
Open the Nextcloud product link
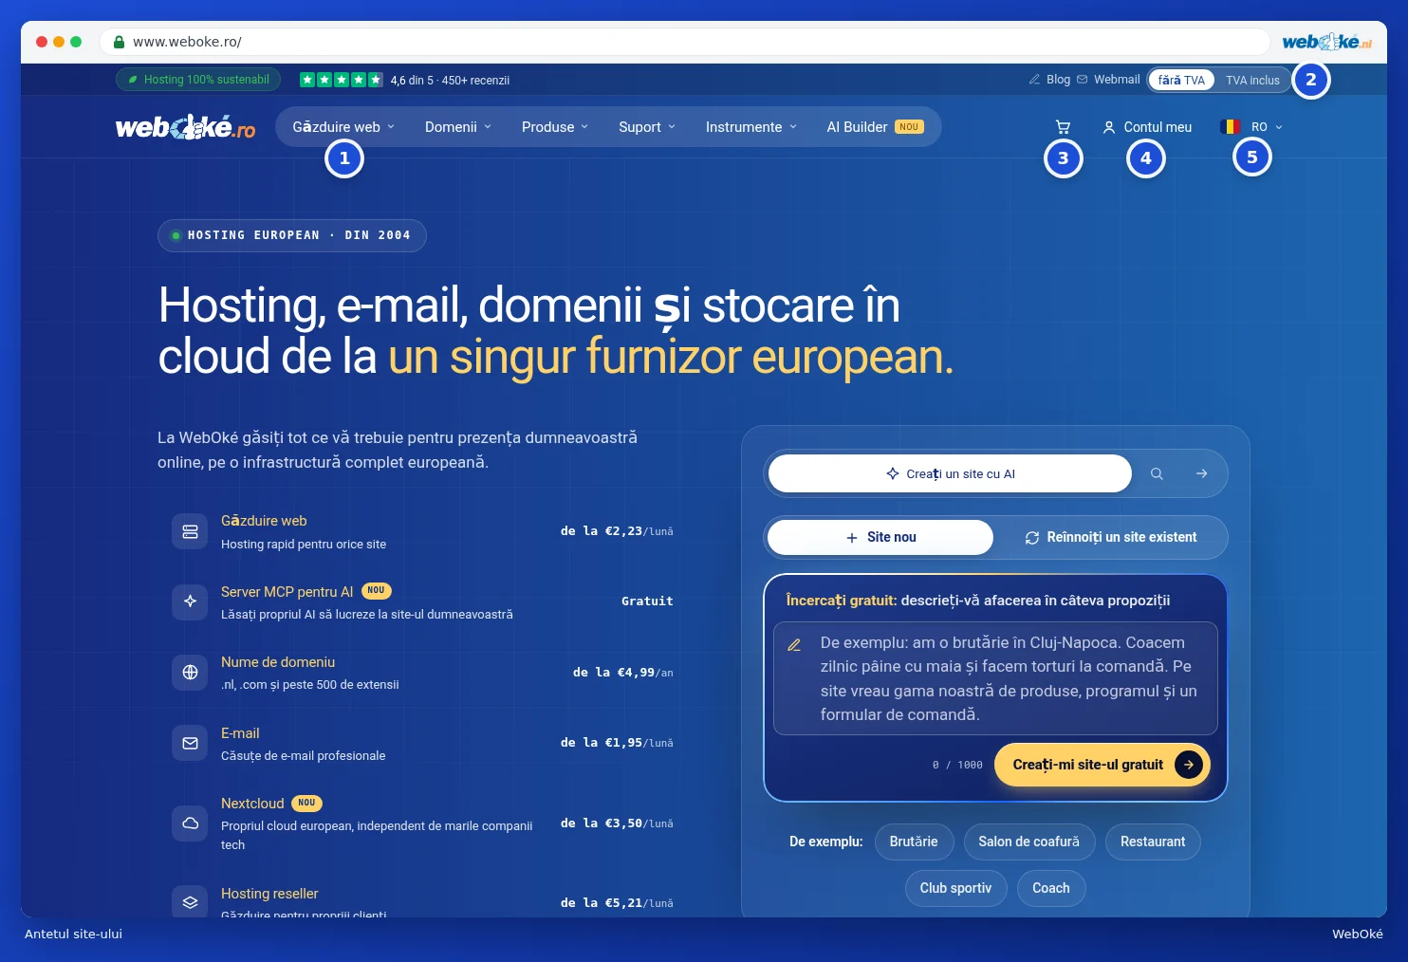252,804
